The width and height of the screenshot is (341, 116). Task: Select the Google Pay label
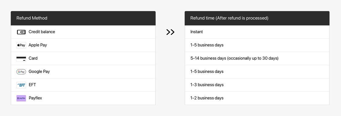(39, 71)
